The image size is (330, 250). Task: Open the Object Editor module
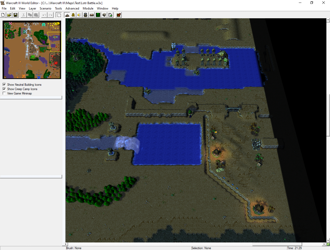pyautogui.click(x=86, y=15)
